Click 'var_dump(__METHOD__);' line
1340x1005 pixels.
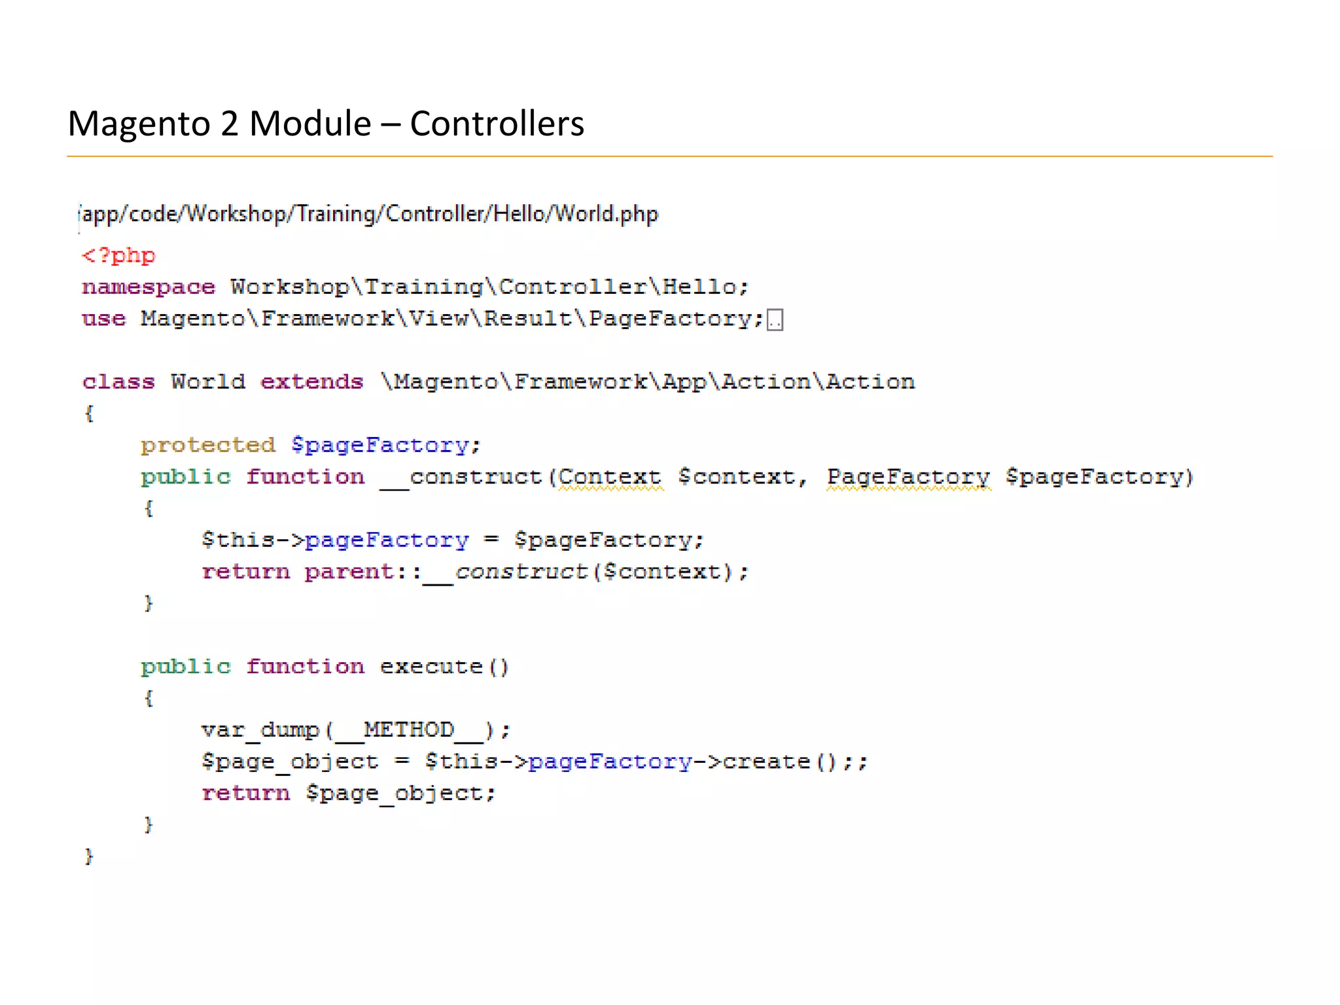356,730
